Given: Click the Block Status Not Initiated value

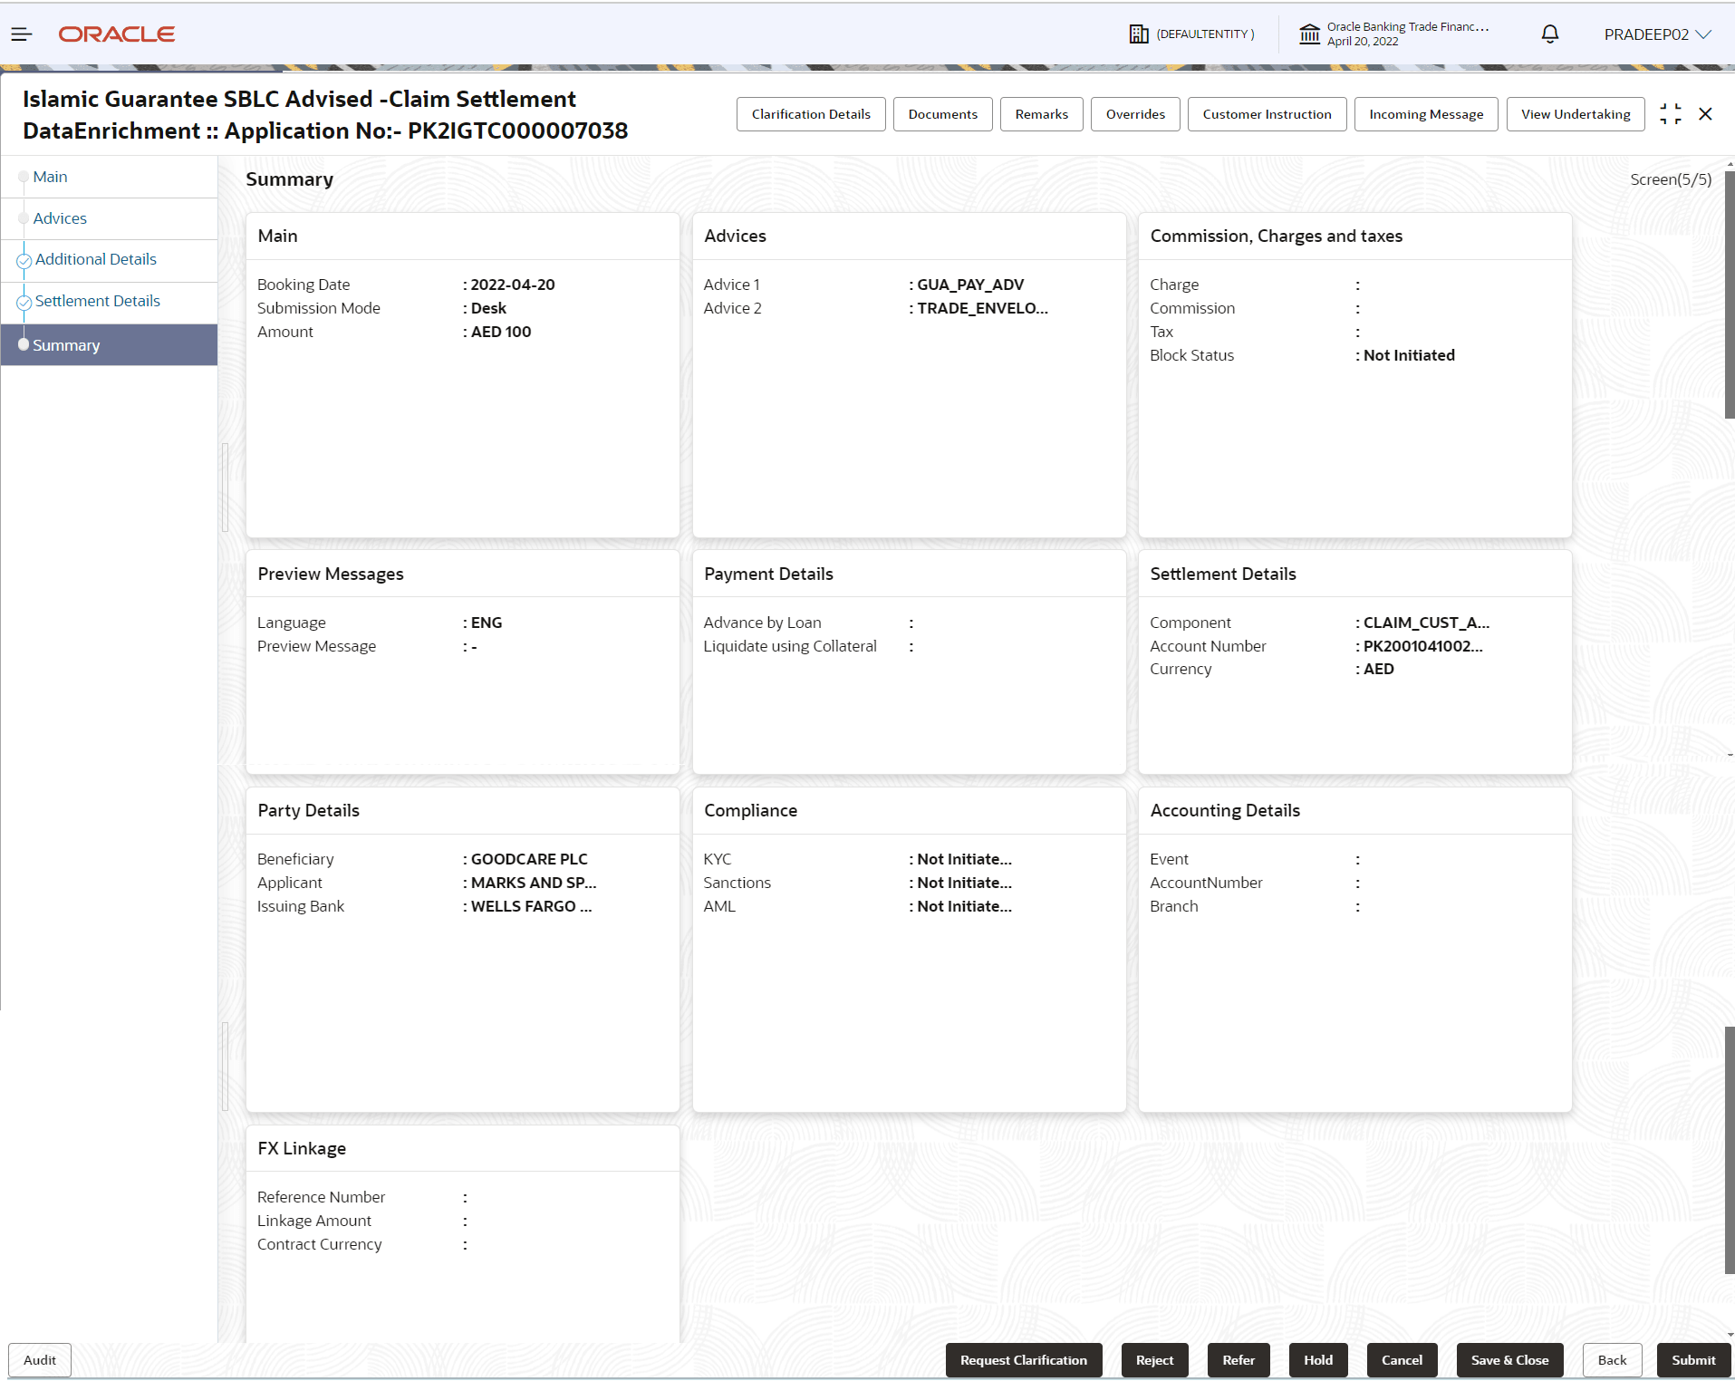Looking at the screenshot, I should click(x=1409, y=355).
